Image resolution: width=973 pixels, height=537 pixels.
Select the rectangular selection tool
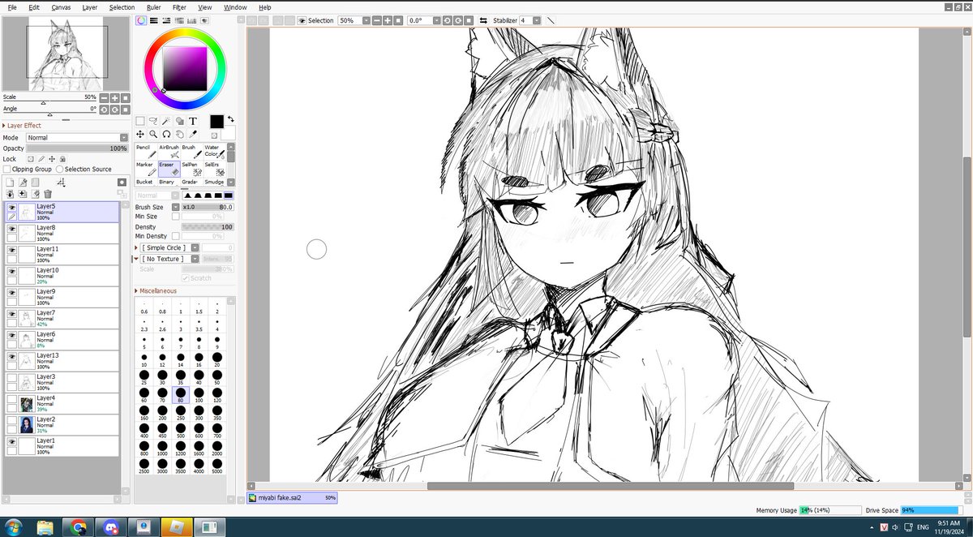coord(139,122)
